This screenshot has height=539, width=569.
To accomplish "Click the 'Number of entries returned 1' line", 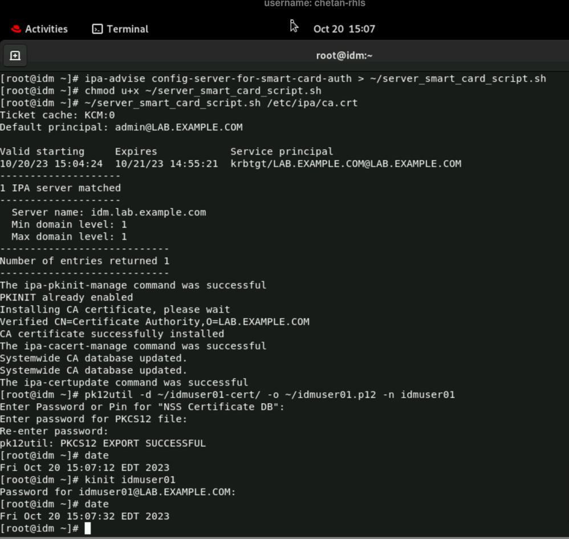I will pos(84,261).
